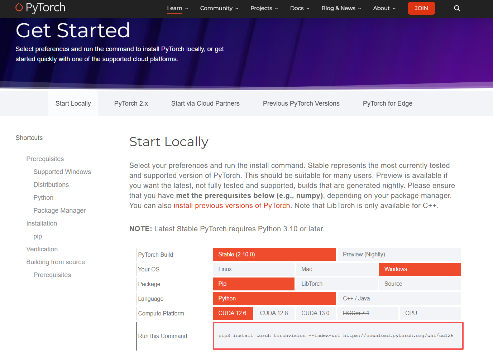The image size is (493, 362).
Task: Jump to Supported Windows Distributions shortcut
Action: [x=62, y=178]
